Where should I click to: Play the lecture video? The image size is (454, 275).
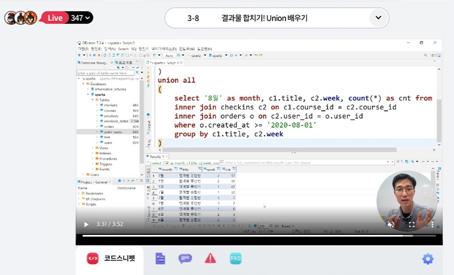pyautogui.click(x=86, y=224)
